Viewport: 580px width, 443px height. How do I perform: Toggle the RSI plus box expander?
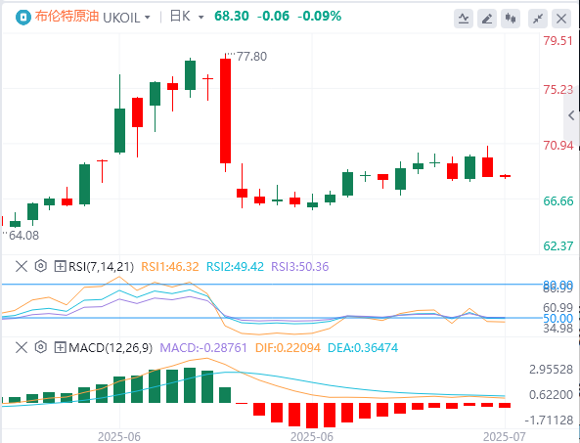[x=60, y=266]
